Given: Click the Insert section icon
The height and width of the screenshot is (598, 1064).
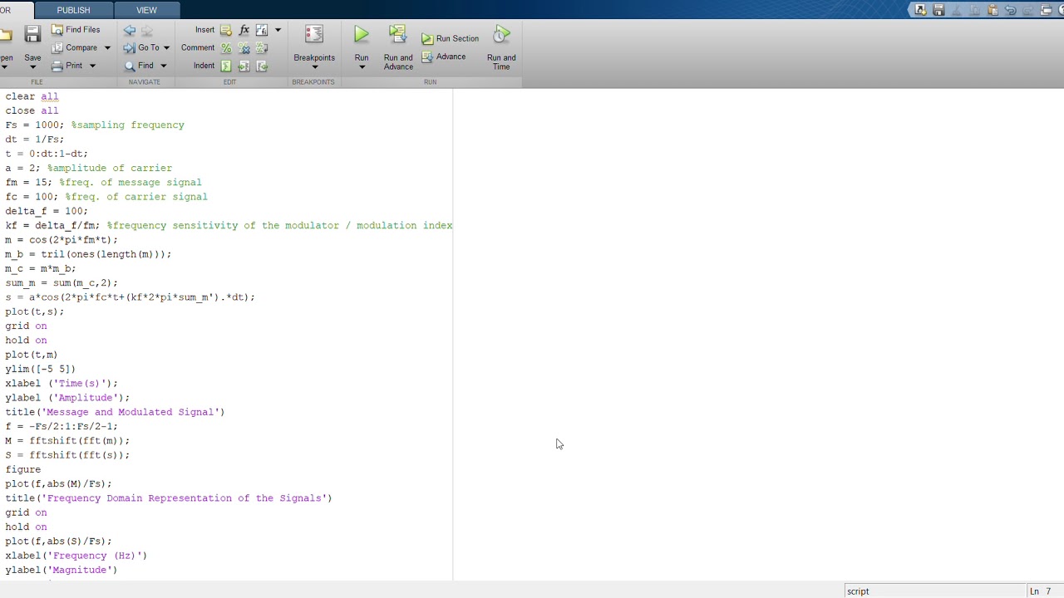Looking at the screenshot, I should coord(226,30).
